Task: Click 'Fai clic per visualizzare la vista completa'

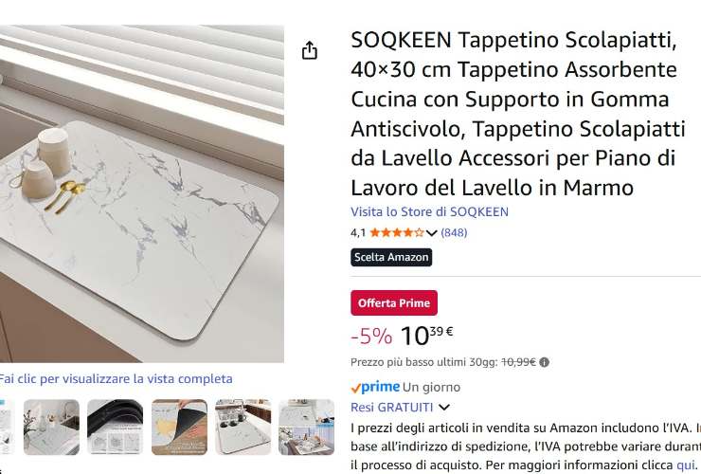Action: pyautogui.click(x=116, y=378)
